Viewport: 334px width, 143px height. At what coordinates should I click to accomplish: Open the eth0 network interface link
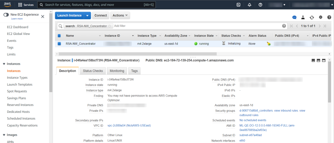(242, 141)
